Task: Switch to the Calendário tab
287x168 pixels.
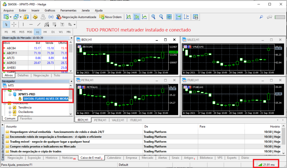Action: pos(114,158)
